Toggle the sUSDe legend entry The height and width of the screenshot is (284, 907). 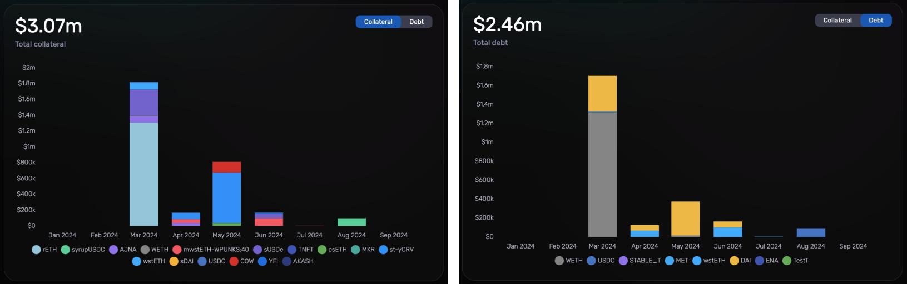[x=268, y=250]
